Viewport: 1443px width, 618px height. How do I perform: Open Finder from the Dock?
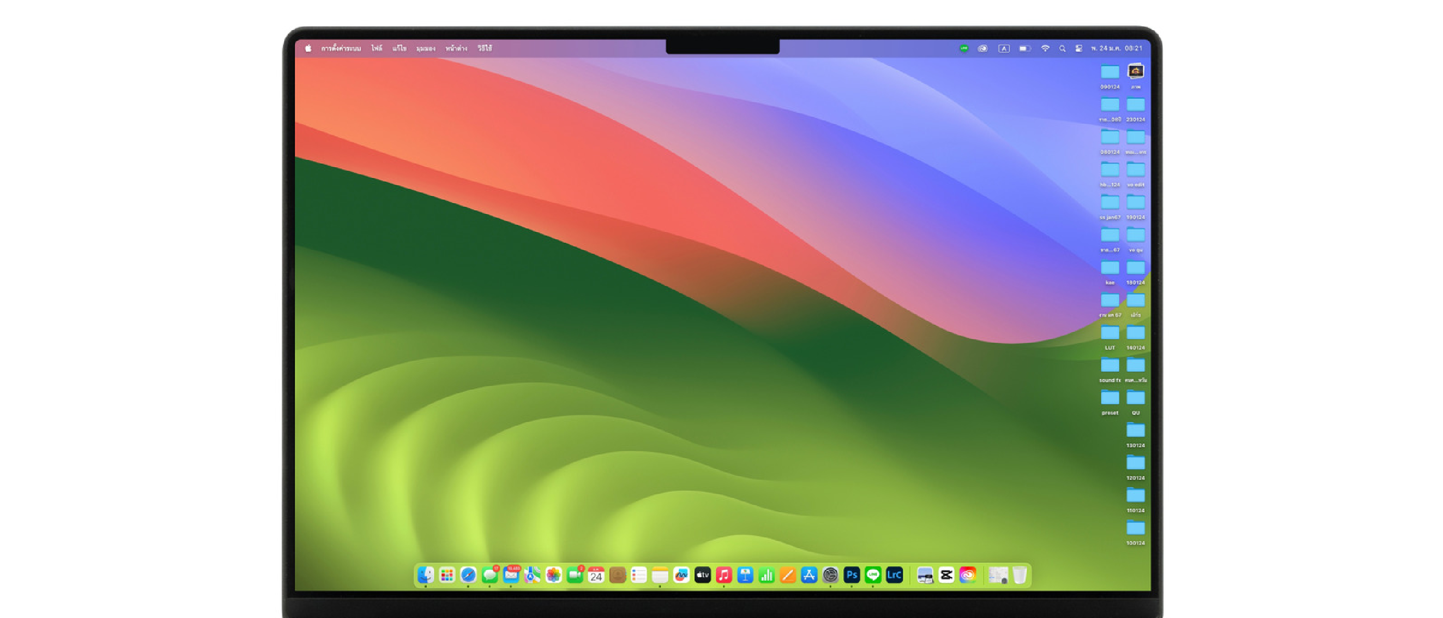(426, 575)
